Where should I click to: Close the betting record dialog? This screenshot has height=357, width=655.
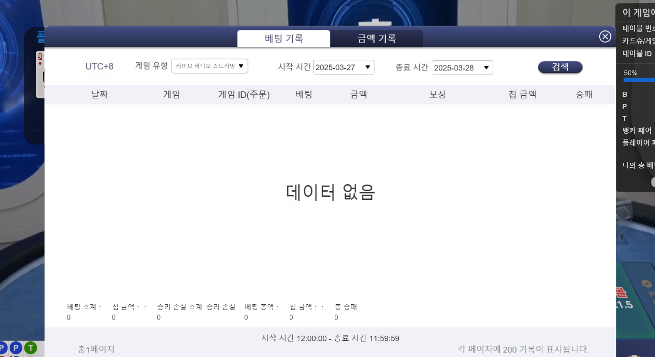[x=605, y=37]
